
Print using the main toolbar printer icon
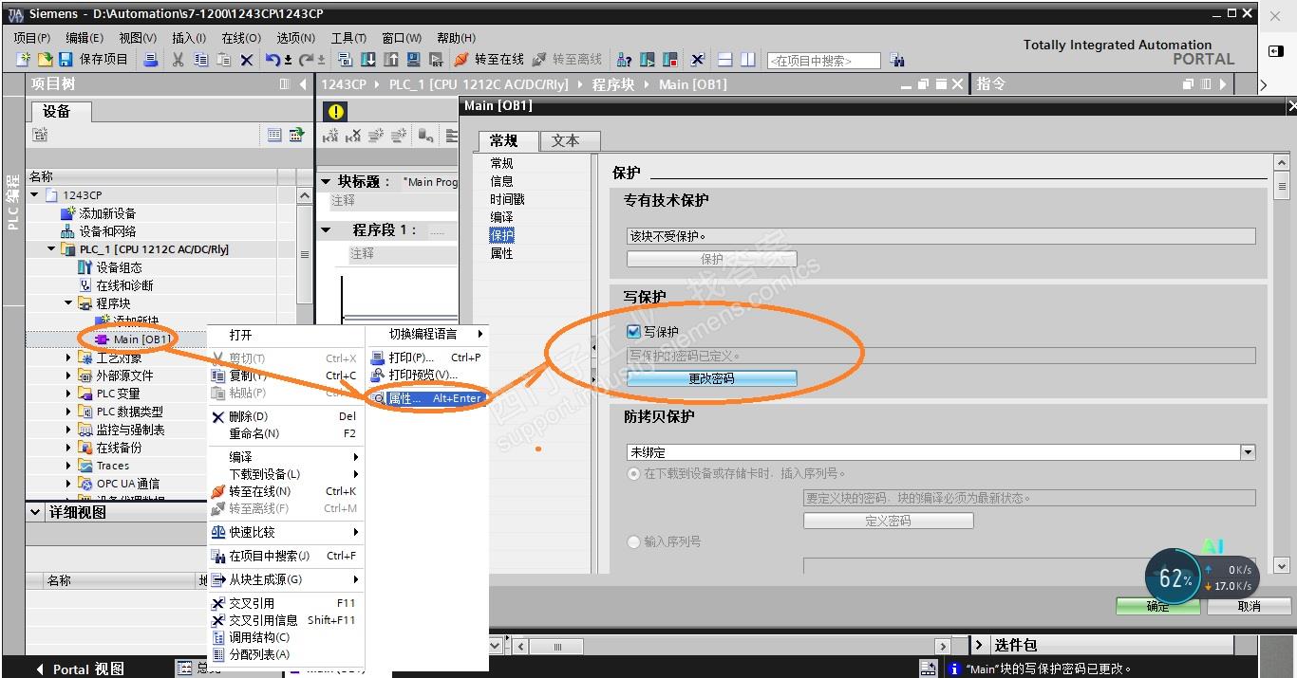pos(151,60)
